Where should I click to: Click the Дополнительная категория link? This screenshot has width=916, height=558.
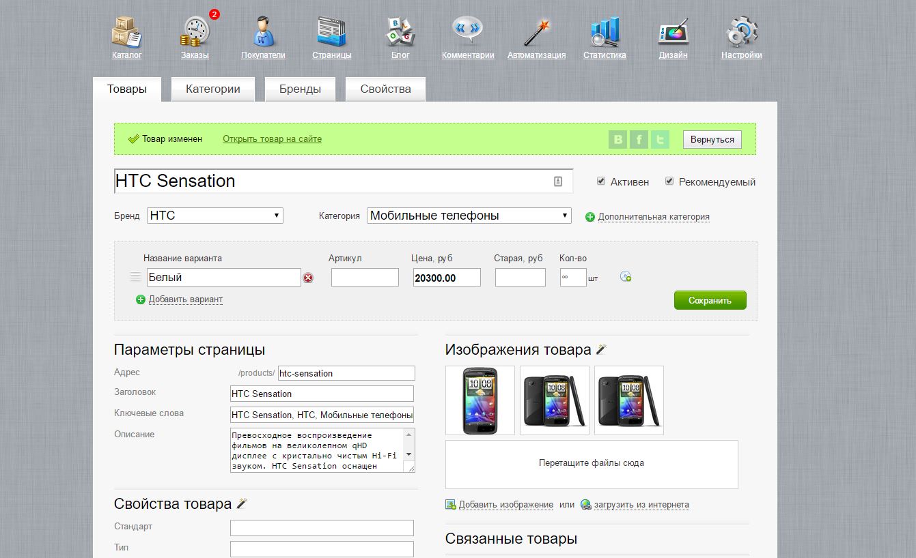tap(654, 217)
